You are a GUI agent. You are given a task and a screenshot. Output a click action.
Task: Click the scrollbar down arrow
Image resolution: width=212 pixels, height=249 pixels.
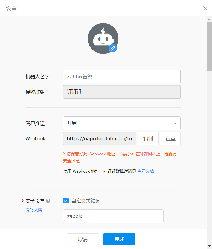[209, 246]
